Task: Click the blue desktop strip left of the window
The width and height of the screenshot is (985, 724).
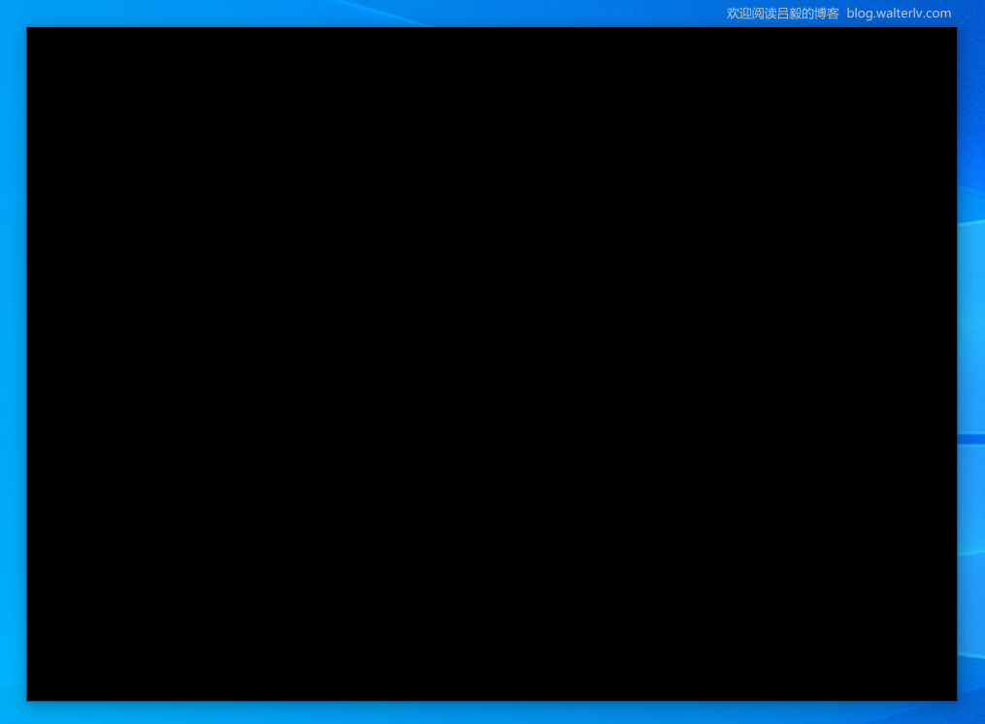Action: [x=13, y=363]
